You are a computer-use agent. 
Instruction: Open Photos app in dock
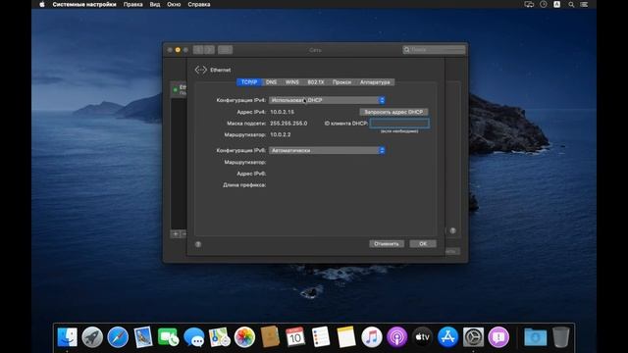244,337
